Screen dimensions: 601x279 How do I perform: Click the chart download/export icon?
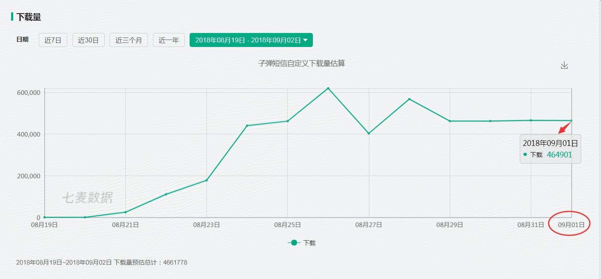[x=564, y=65]
